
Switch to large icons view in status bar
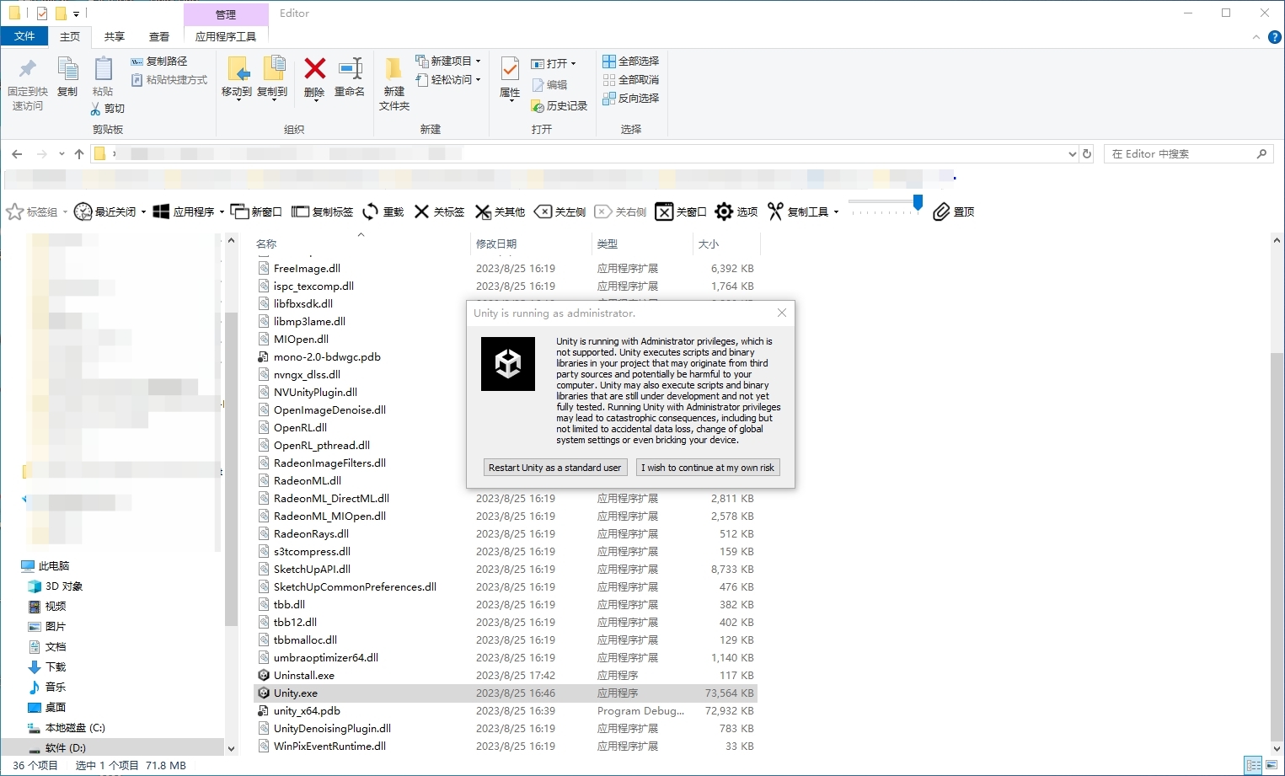pyautogui.click(x=1272, y=765)
